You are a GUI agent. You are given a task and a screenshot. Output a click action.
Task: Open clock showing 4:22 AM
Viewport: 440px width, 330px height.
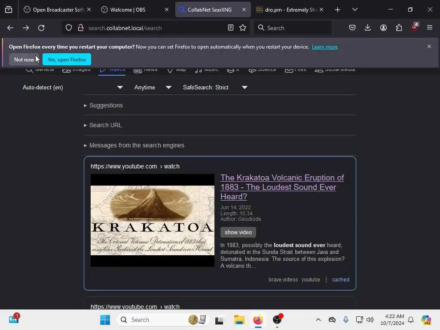click(x=392, y=320)
